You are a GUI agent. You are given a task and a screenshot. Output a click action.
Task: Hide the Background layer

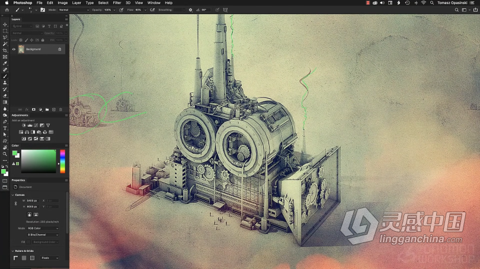point(14,49)
